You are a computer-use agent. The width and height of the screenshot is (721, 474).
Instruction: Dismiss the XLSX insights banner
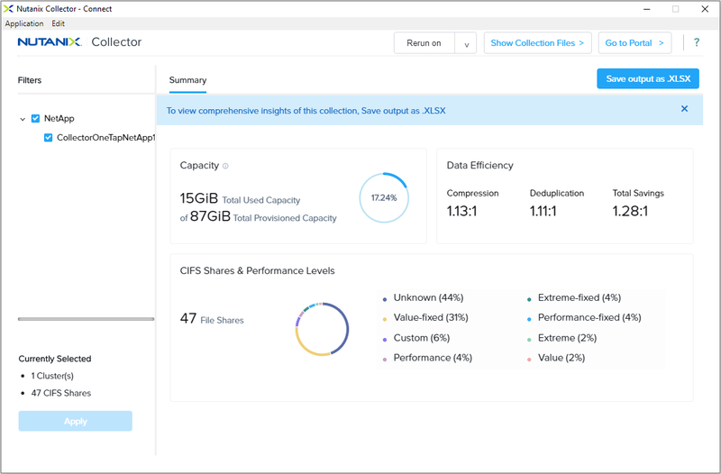point(684,109)
